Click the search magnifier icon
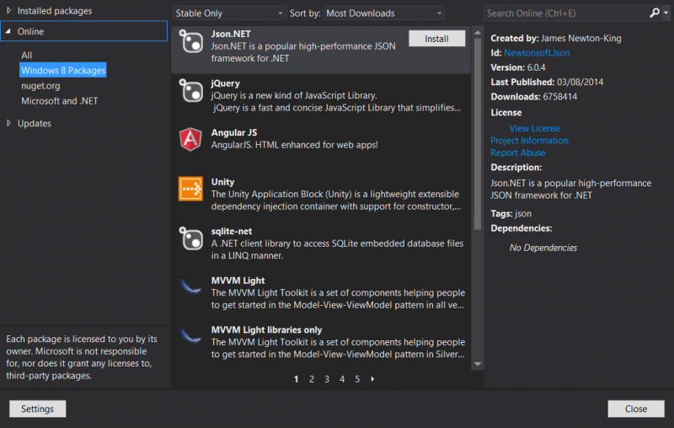674x428 pixels. point(655,13)
